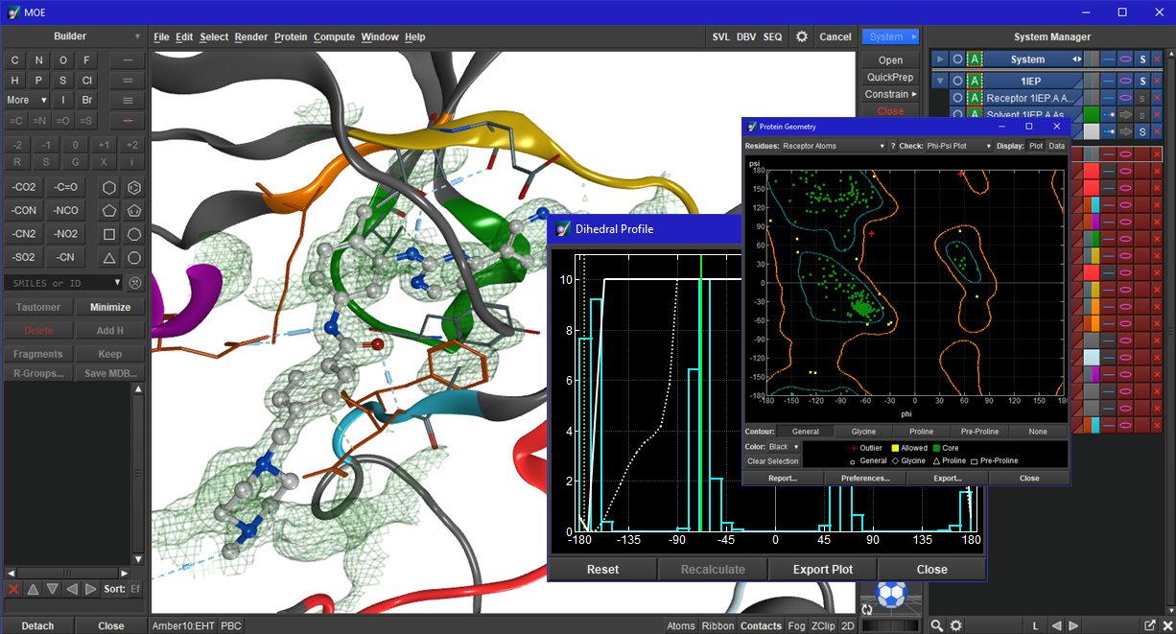Image resolution: width=1176 pixels, height=634 pixels.
Task: Toggle Atoms display in footer bar
Action: coord(681,625)
